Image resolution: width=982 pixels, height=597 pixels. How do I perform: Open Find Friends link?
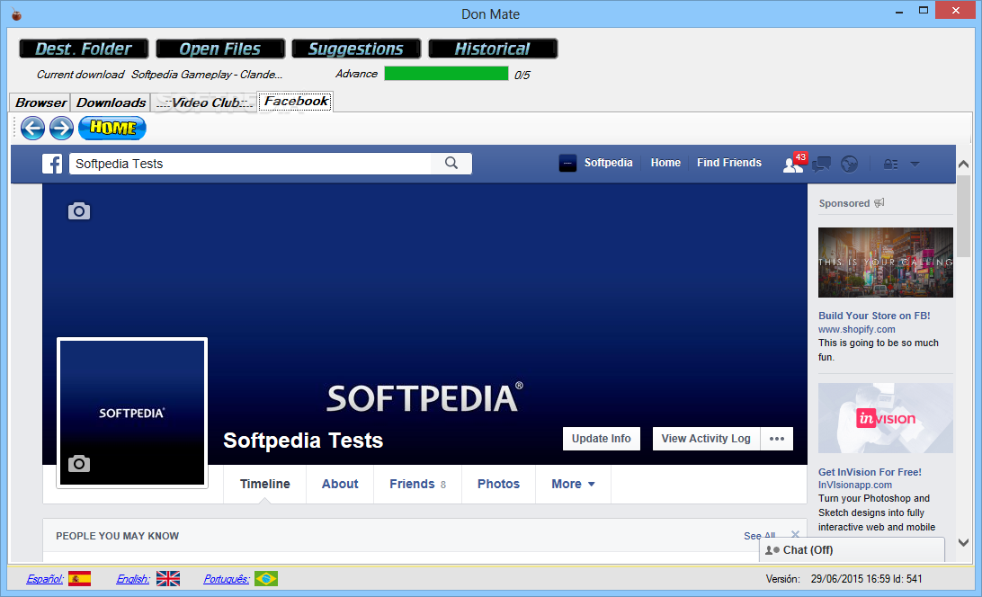(729, 163)
